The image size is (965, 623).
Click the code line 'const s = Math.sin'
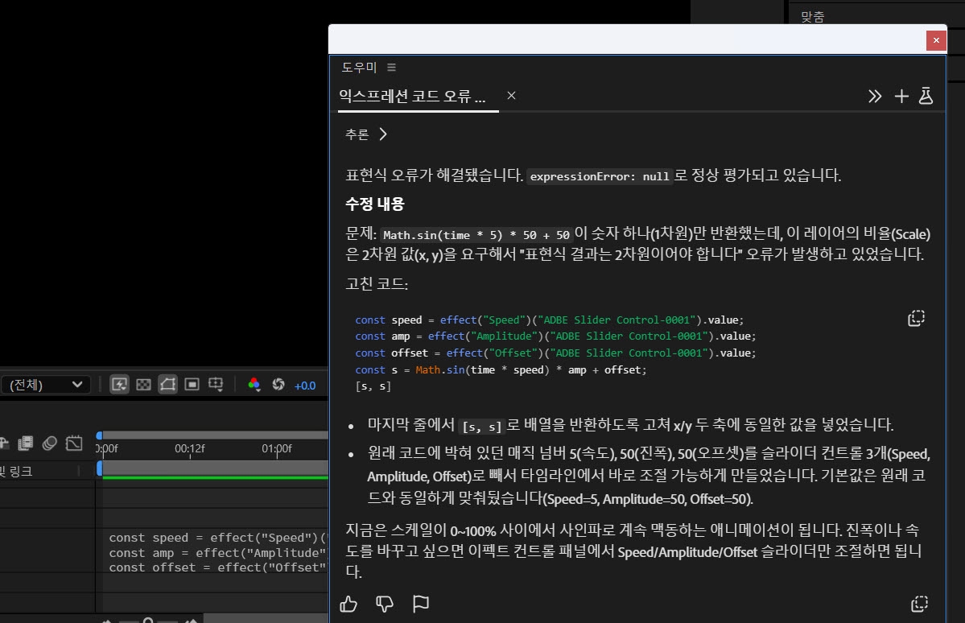(501, 369)
